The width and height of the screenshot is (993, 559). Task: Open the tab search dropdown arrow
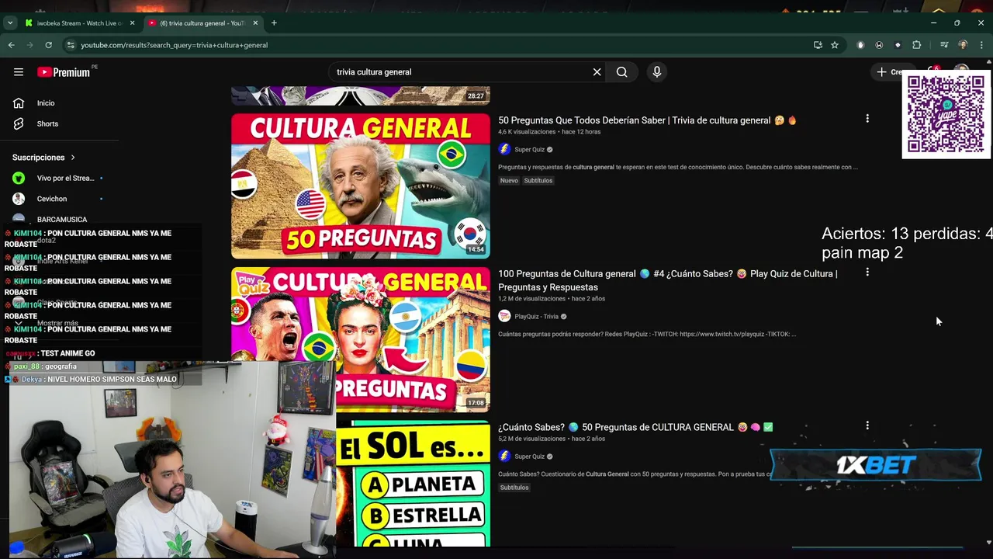[10, 23]
